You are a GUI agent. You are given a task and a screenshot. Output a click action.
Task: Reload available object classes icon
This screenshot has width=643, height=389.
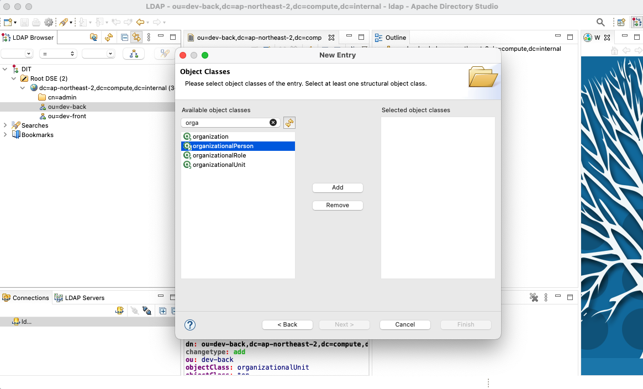(289, 123)
